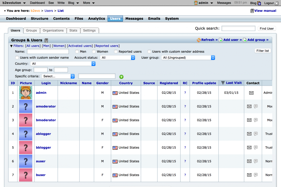Open the Specific criteria Select dropdown
Image resolution: width=281 pixels, height=187 pixels.
click(58, 76)
